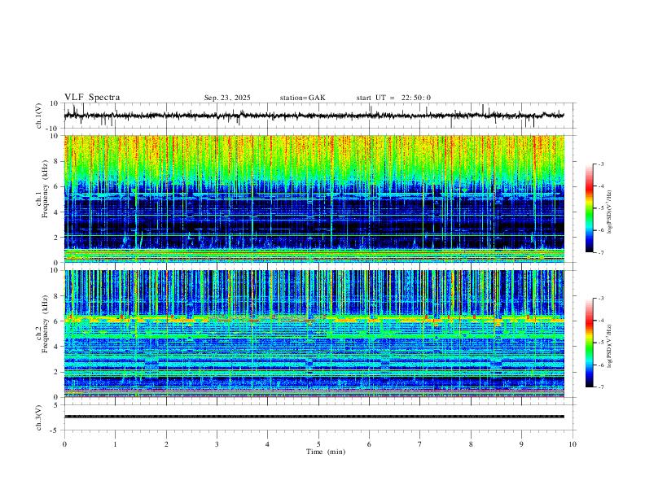Click time axis tick label "10"
The width and height of the screenshot is (645, 498).
(573, 444)
